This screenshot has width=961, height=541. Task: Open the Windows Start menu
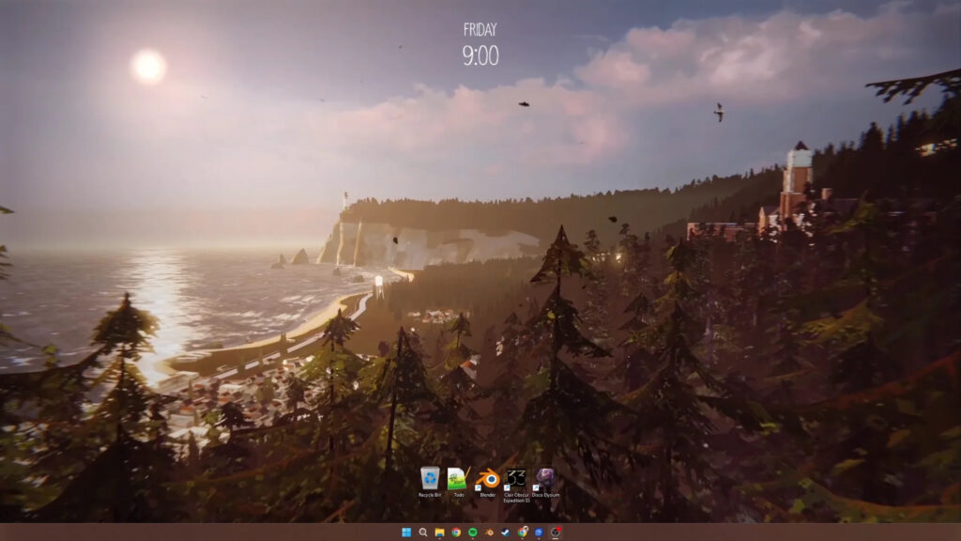pyautogui.click(x=406, y=533)
